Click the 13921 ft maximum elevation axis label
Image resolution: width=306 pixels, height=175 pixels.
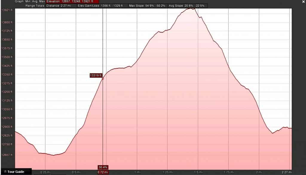point(6,10)
